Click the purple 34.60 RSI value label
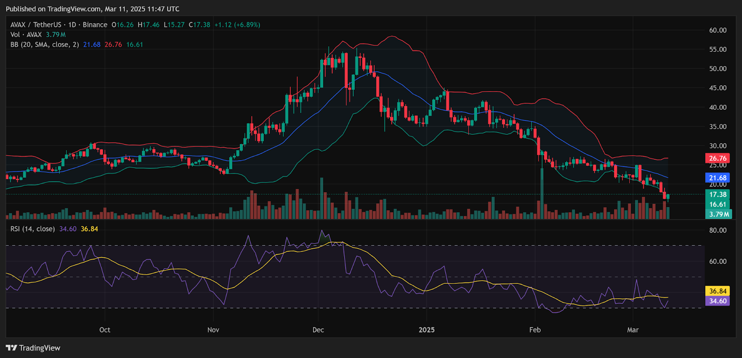 [717, 301]
